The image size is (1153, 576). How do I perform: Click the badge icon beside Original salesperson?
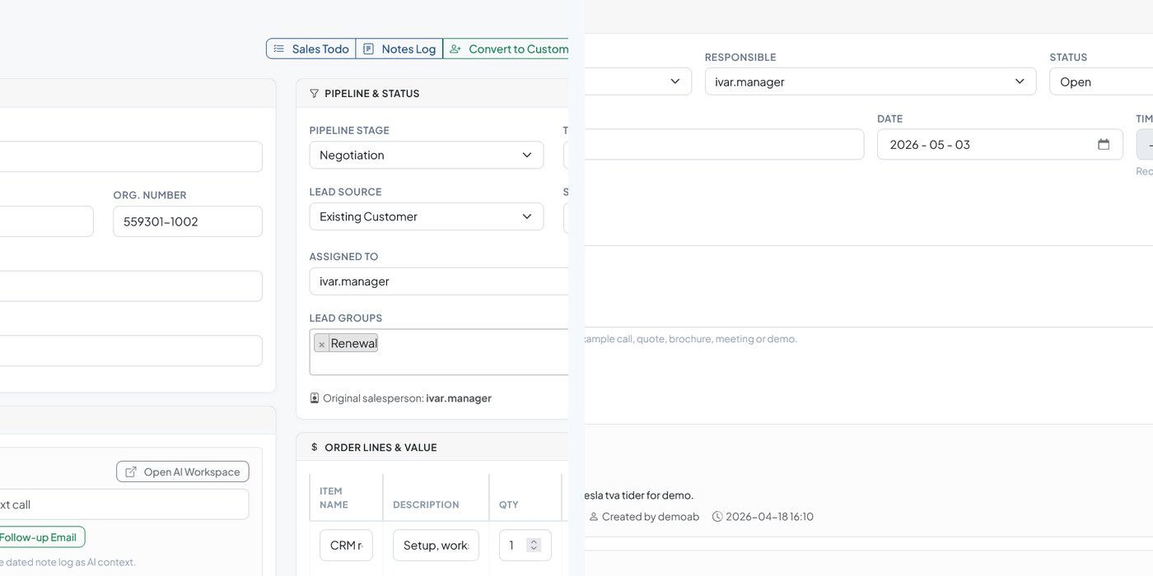click(x=314, y=397)
